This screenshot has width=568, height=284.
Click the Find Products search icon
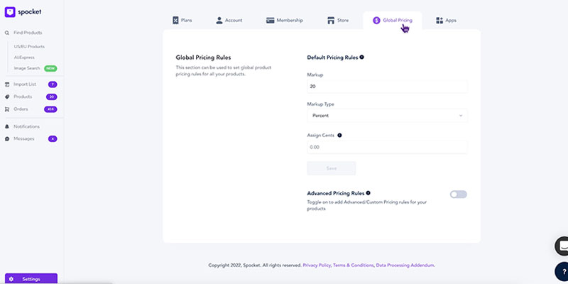(7, 33)
